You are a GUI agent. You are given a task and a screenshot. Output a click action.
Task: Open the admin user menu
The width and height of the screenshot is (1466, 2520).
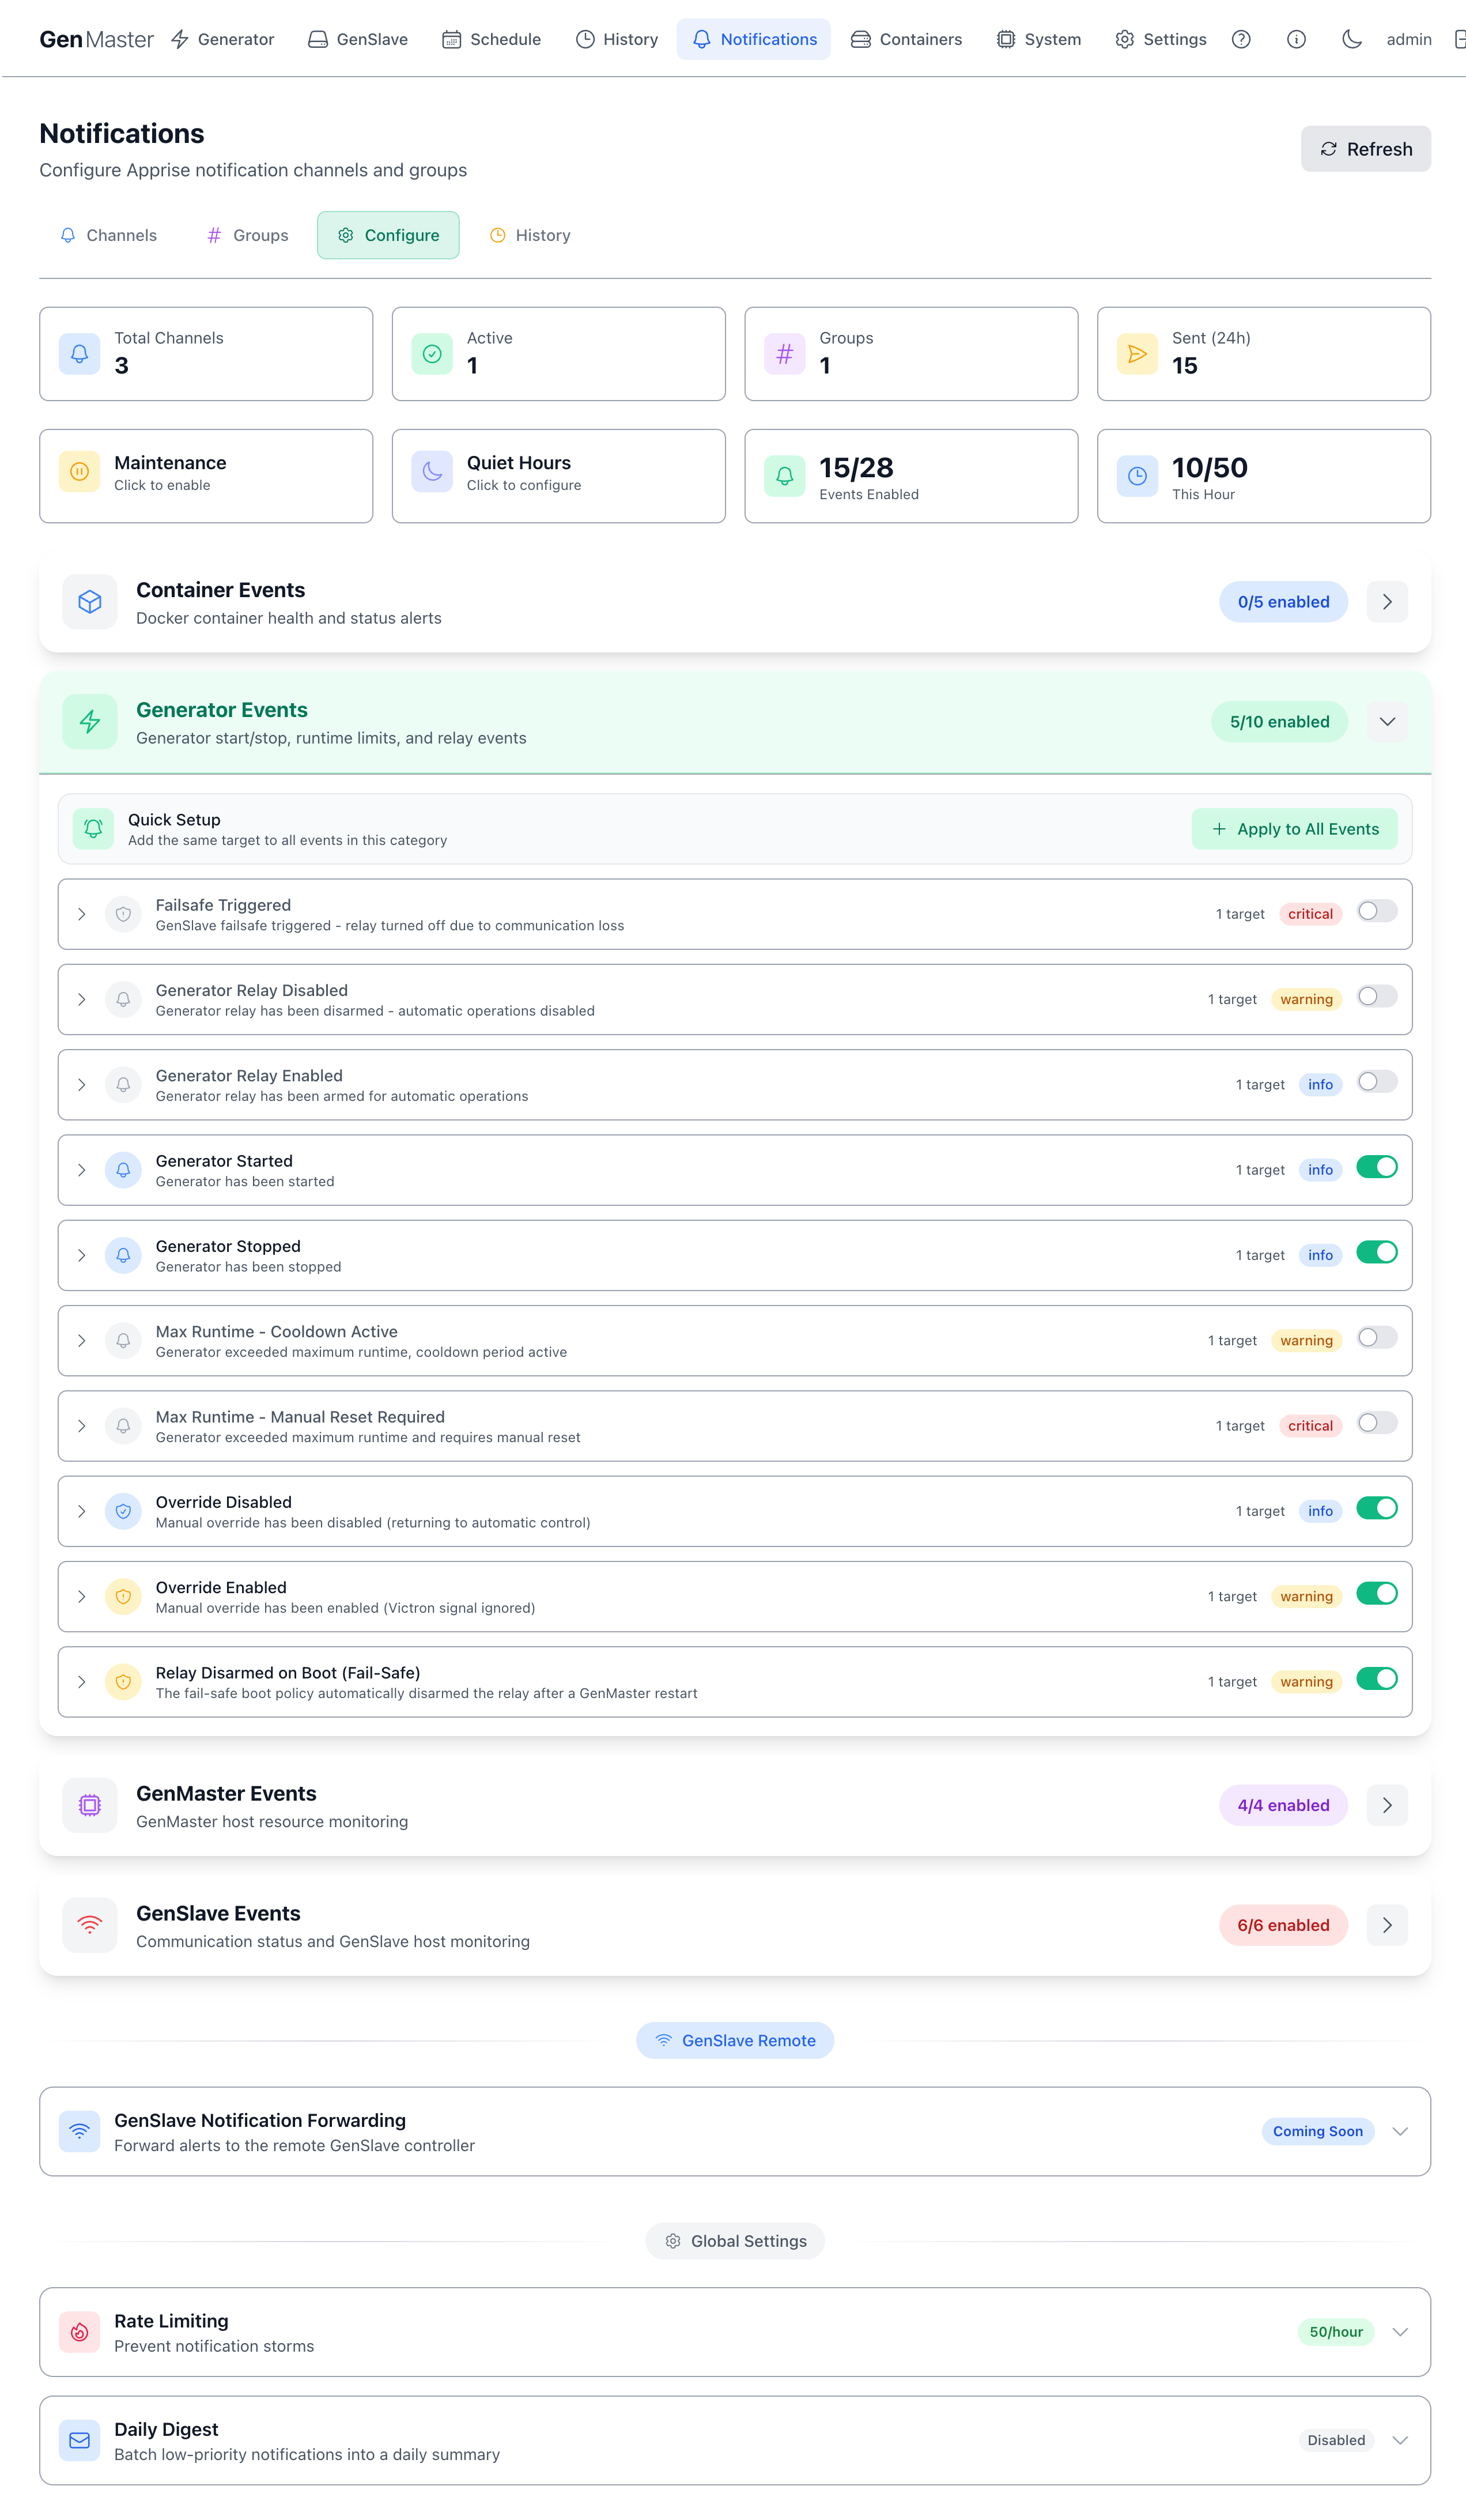click(1409, 39)
